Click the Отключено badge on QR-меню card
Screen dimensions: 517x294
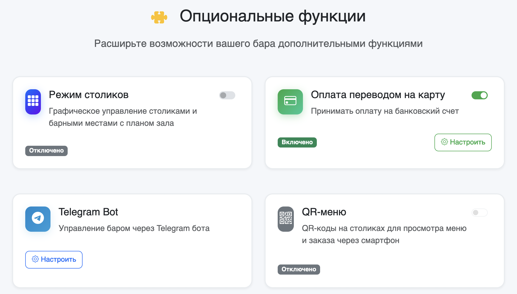tap(299, 269)
